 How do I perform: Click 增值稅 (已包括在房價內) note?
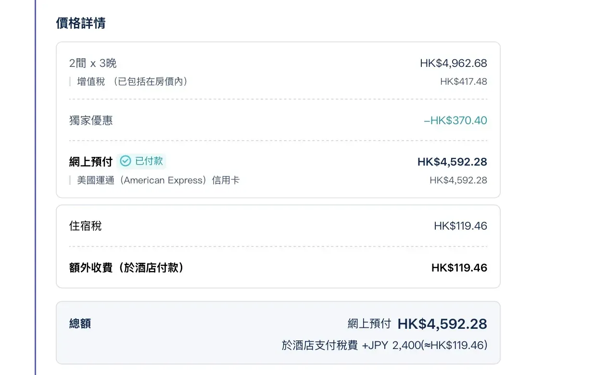pyautogui.click(x=132, y=82)
